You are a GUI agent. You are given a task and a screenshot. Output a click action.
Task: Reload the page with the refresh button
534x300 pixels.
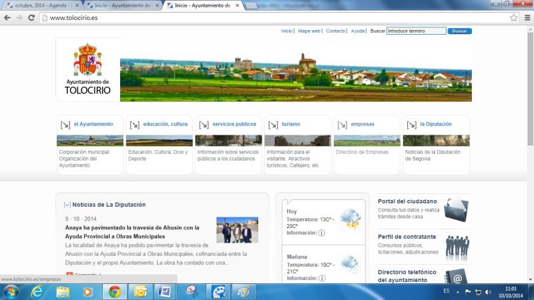[31, 18]
